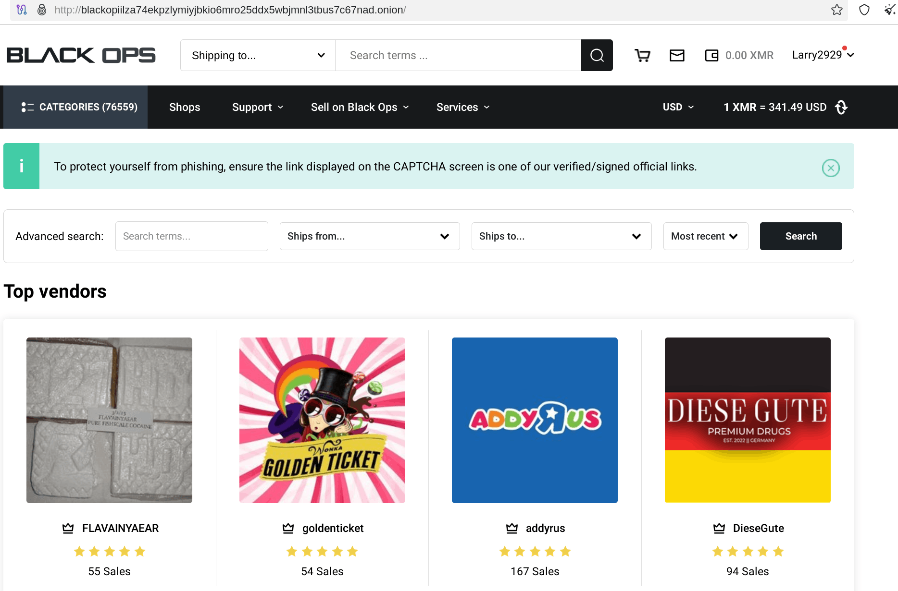Open the shopping cart
This screenshot has height=591, width=898.
642,55
